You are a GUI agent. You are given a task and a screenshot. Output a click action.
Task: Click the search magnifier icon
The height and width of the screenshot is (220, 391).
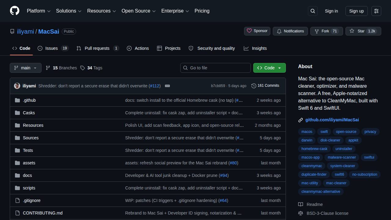[313, 11]
